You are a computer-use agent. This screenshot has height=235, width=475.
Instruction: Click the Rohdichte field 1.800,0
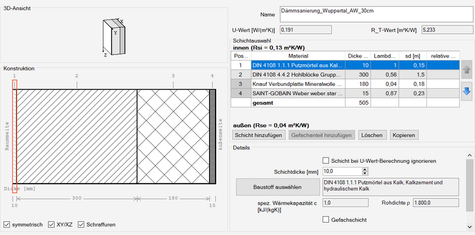436,202
